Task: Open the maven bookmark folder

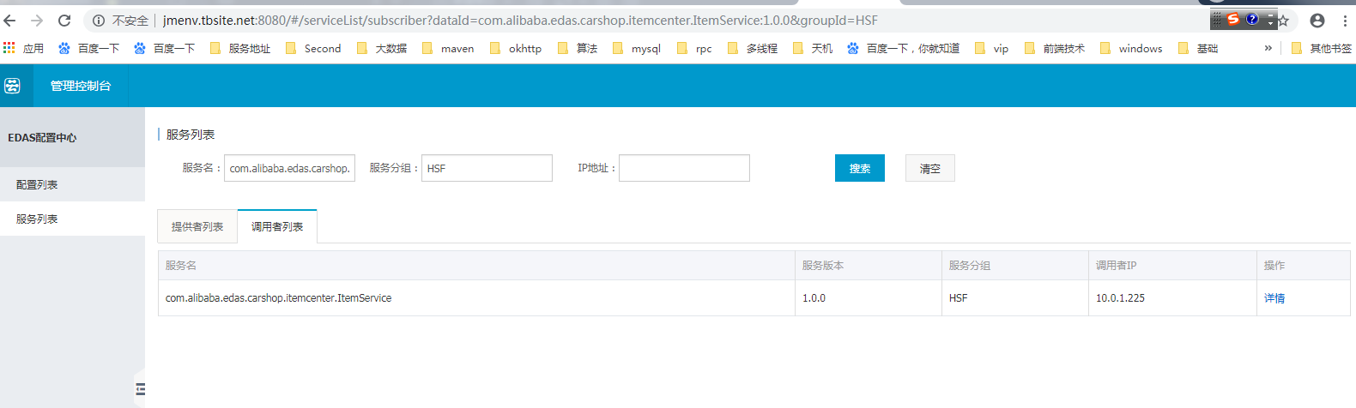Action: point(448,49)
